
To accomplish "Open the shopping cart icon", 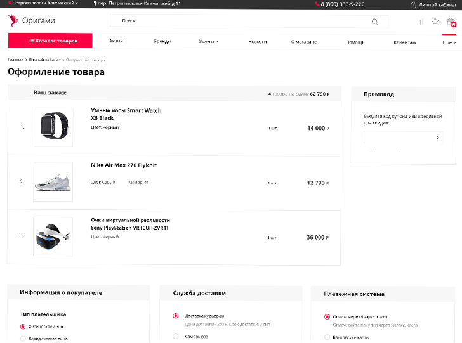I will tap(451, 22).
